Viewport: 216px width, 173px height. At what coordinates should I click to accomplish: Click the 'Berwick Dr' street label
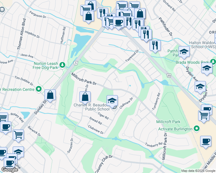pos(34,131)
